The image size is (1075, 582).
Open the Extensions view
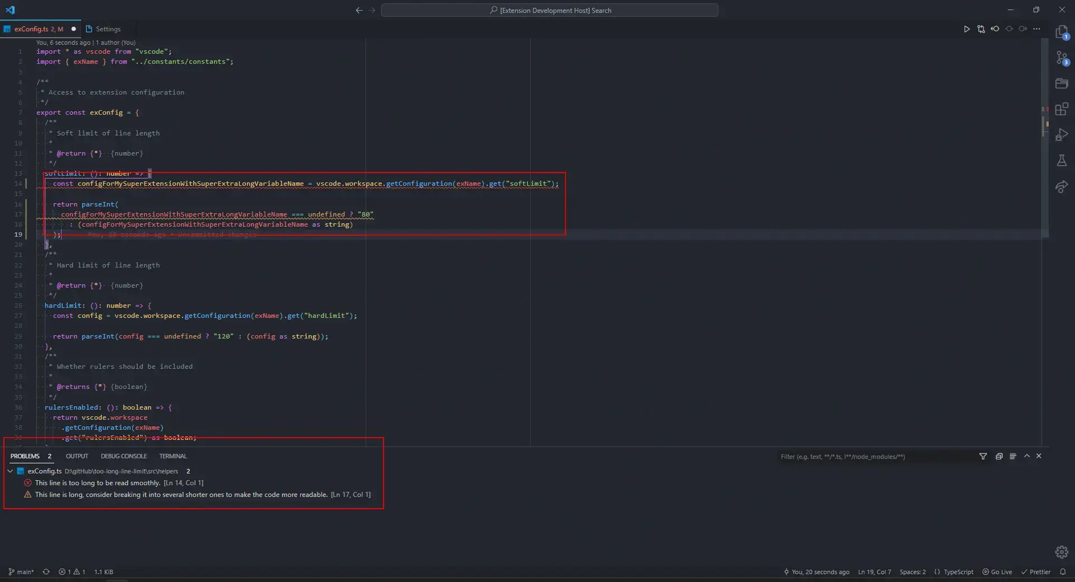click(1062, 109)
